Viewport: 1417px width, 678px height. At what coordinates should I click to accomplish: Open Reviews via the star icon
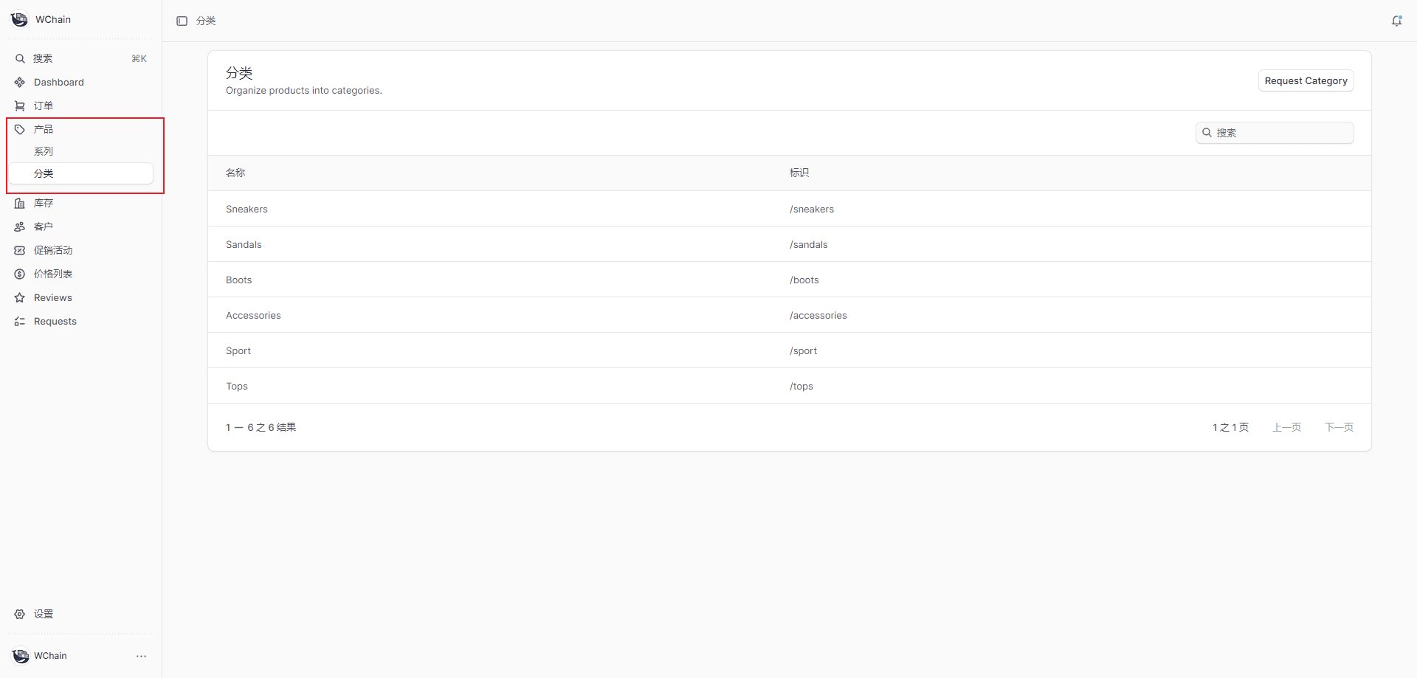pos(20,298)
